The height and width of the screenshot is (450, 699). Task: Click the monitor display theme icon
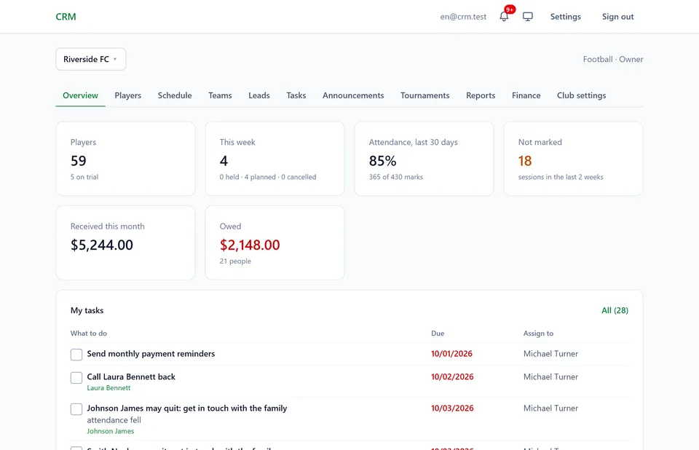tap(528, 17)
